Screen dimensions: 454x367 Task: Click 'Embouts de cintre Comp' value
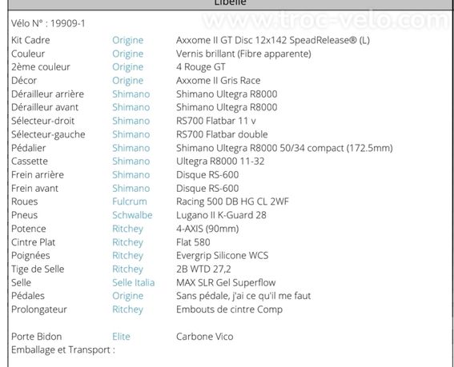(x=229, y=309)
